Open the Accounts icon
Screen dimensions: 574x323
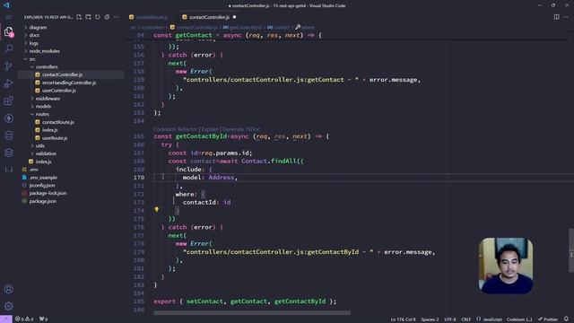point(8,289)
